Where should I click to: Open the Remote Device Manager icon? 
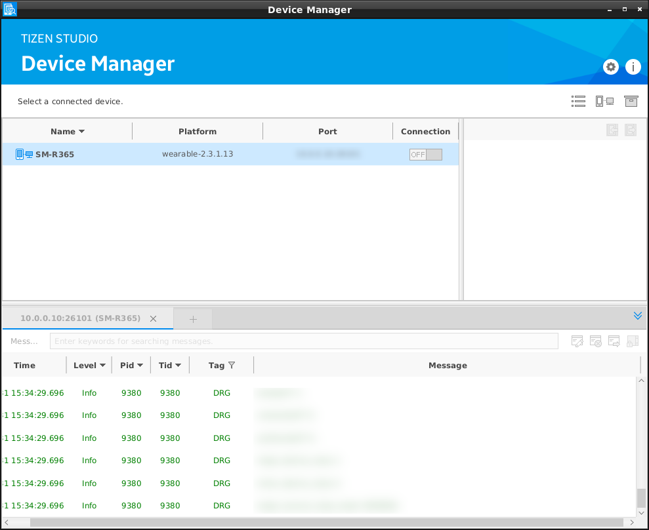pyautogui.click(x=604, y=101)
